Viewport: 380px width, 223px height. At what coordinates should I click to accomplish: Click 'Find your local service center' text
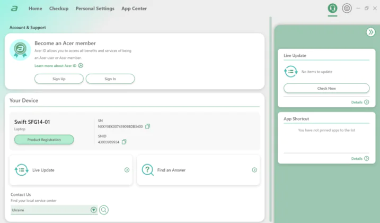click(x=33, y=201)
